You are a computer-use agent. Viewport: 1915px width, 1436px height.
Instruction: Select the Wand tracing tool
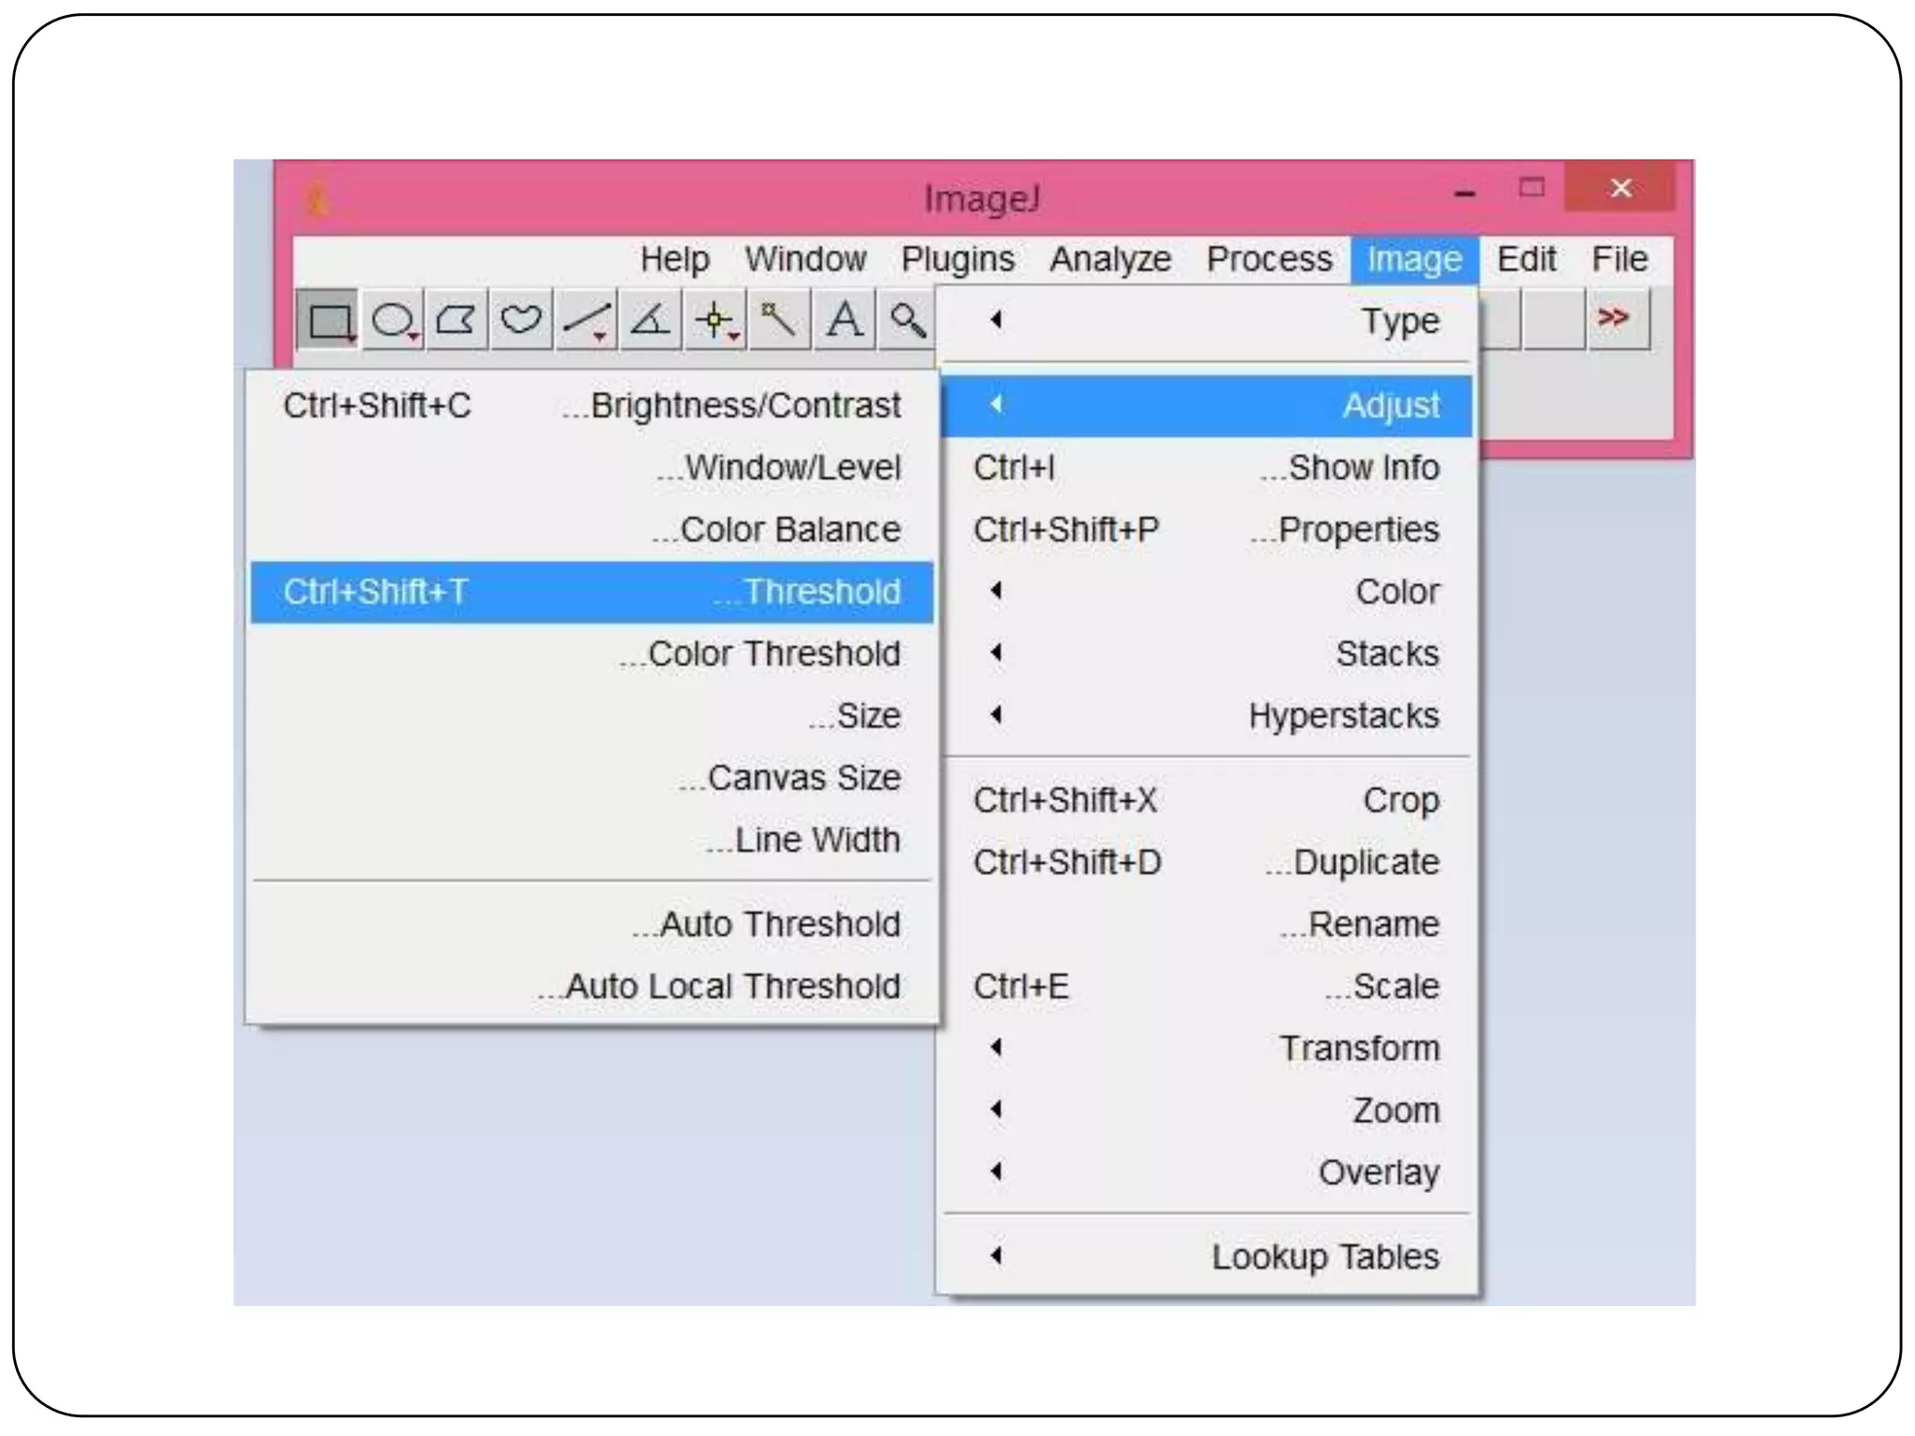(x=779, y=321)
